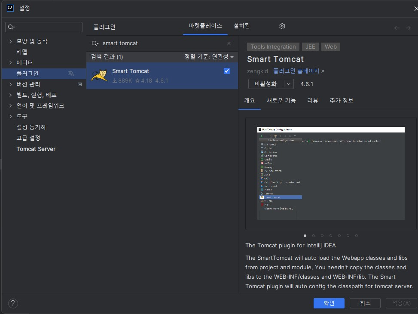Open the 정렬 기준: 연관성 sort dropdown
The height and width of the screenshot is (314, 418).
point(209,57)
